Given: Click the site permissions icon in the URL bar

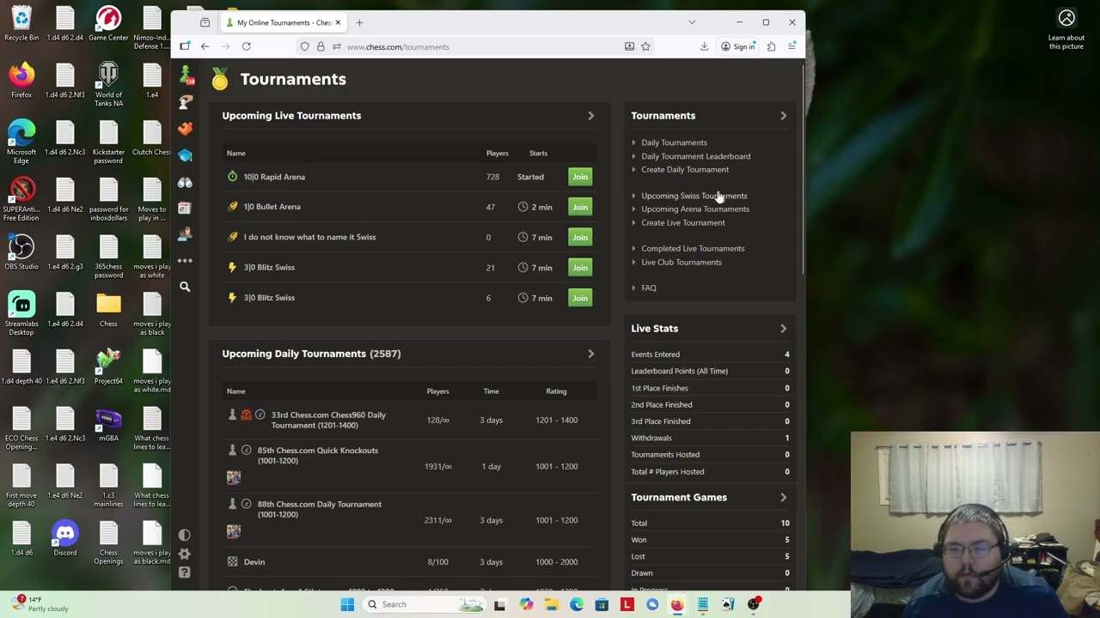Looking at the screenshot, I should tap(336, 46).
